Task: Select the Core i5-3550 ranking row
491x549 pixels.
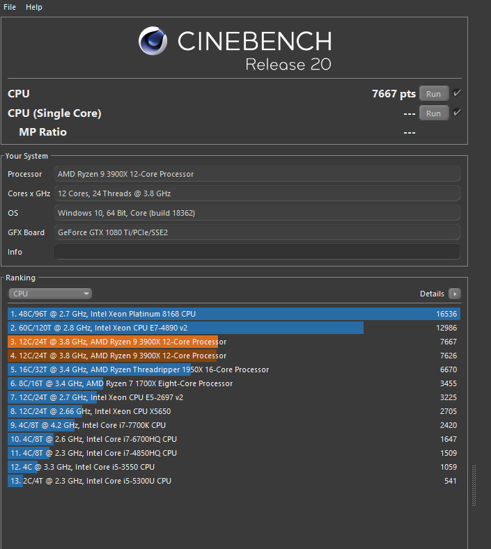Action: point(234,467)
